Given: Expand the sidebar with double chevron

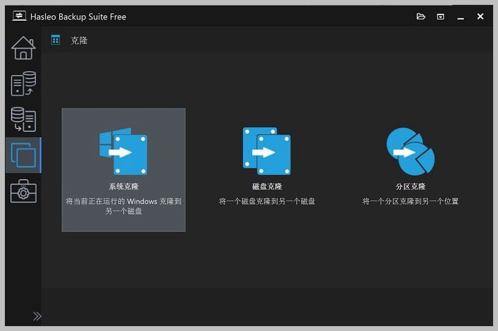Looking at the screenshot, I should point(37,316).
